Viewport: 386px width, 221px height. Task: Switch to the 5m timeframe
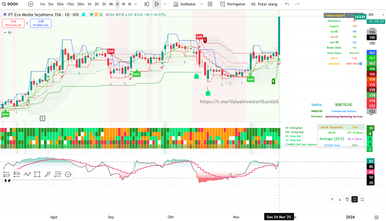click(x=51, y=4)
